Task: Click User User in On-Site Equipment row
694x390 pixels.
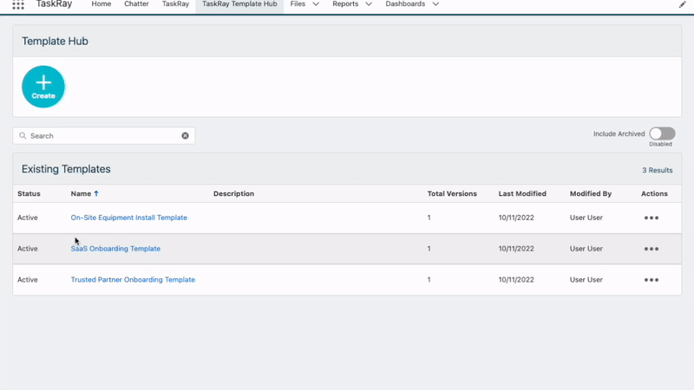Action: point(586,218)
